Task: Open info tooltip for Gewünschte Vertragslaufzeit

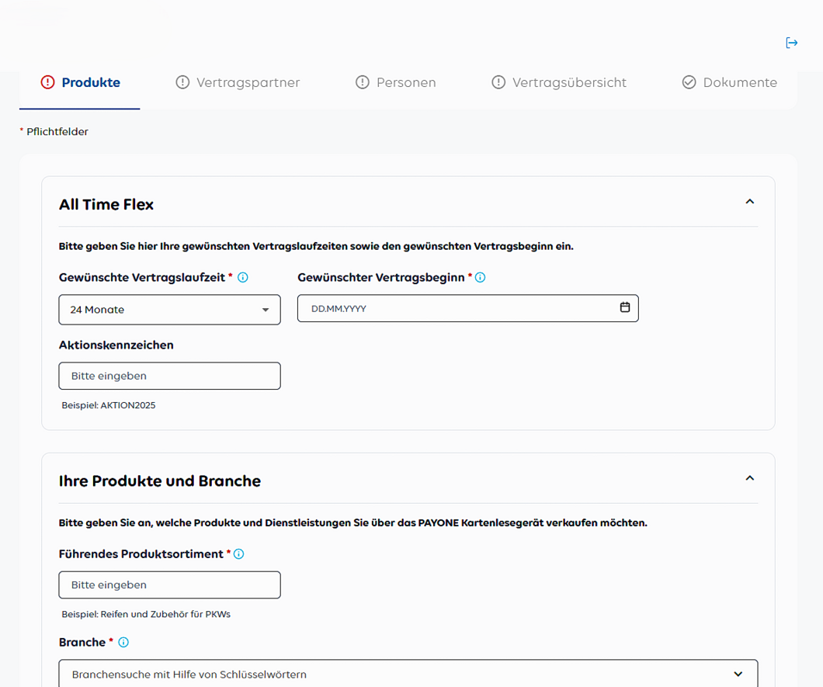Action: pyautogui.click(x=243, y=277)
